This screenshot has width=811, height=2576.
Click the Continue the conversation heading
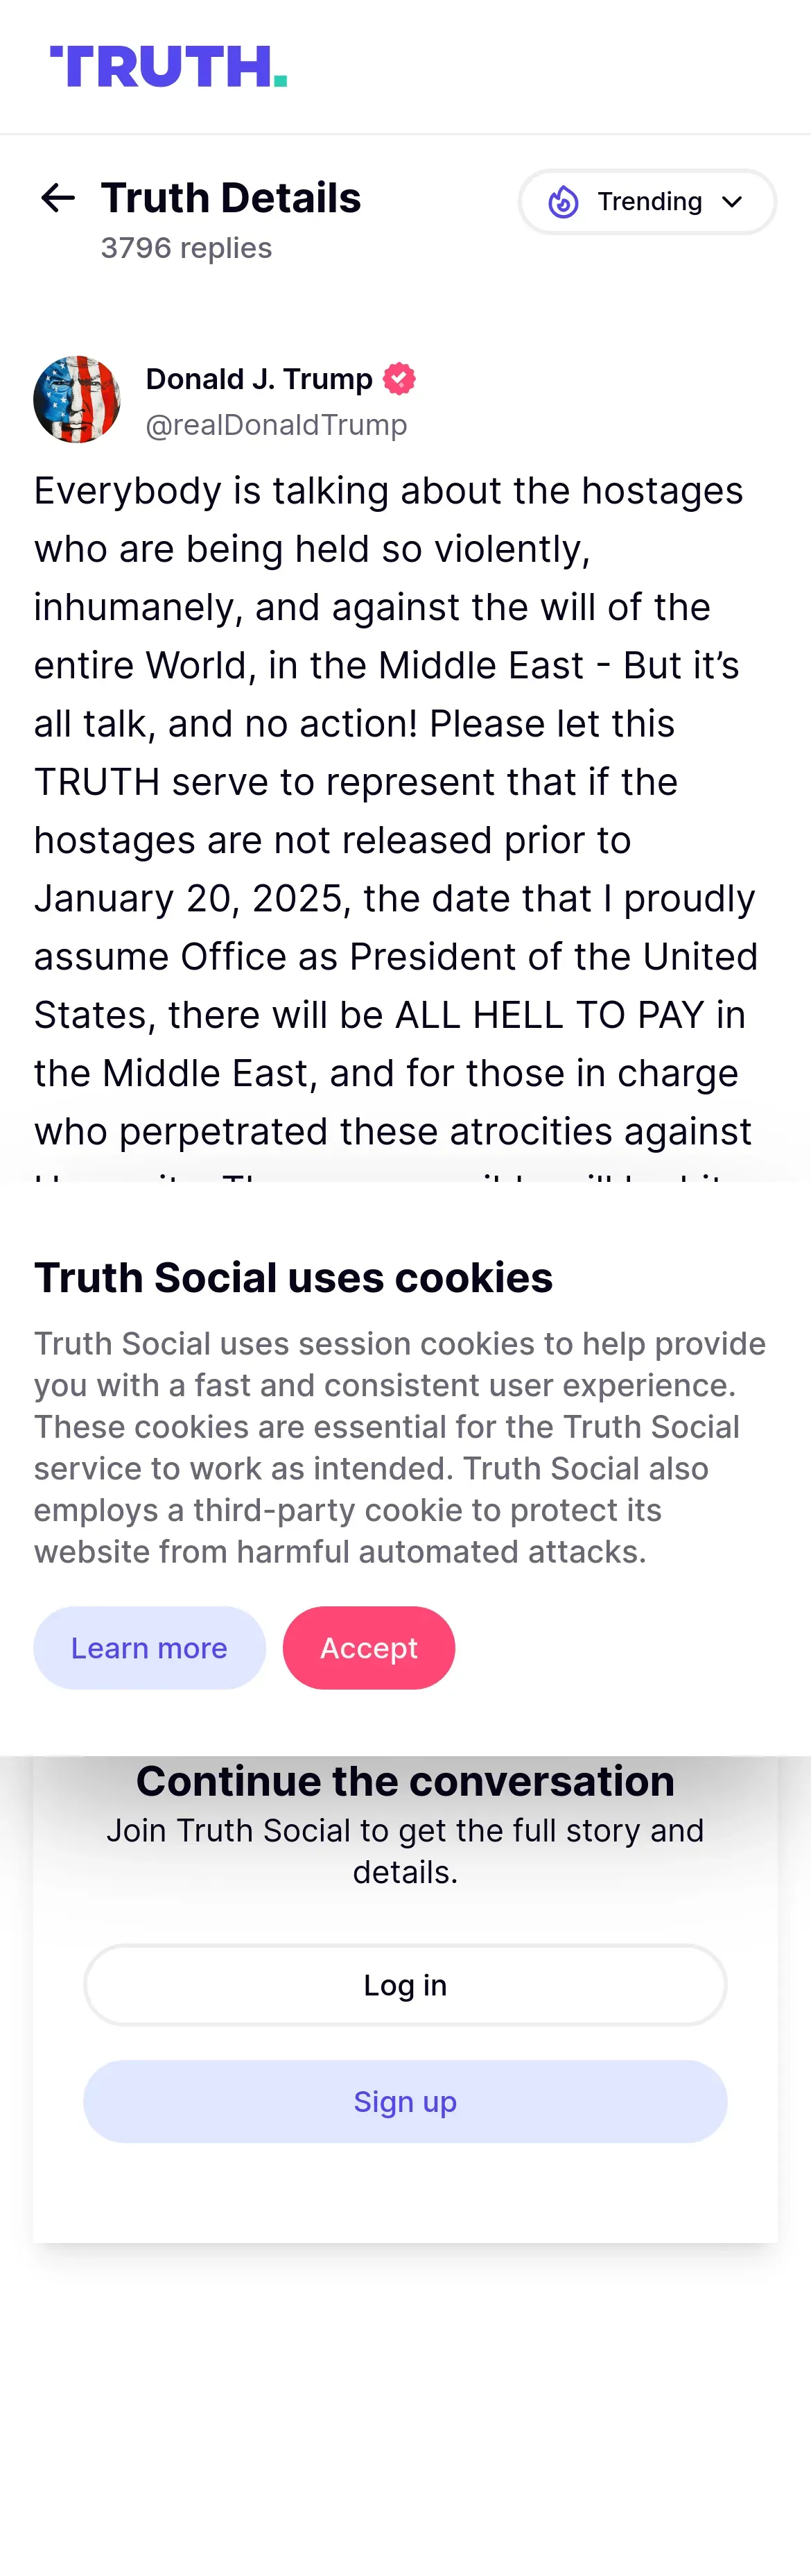[x=405, y=1781]
